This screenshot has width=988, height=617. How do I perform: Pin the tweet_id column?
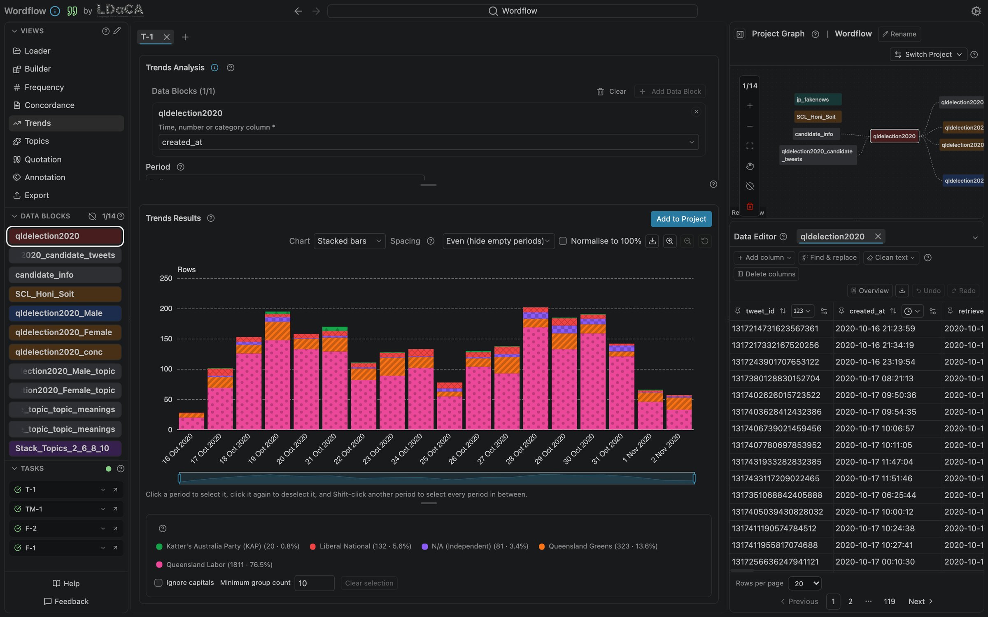738,311
